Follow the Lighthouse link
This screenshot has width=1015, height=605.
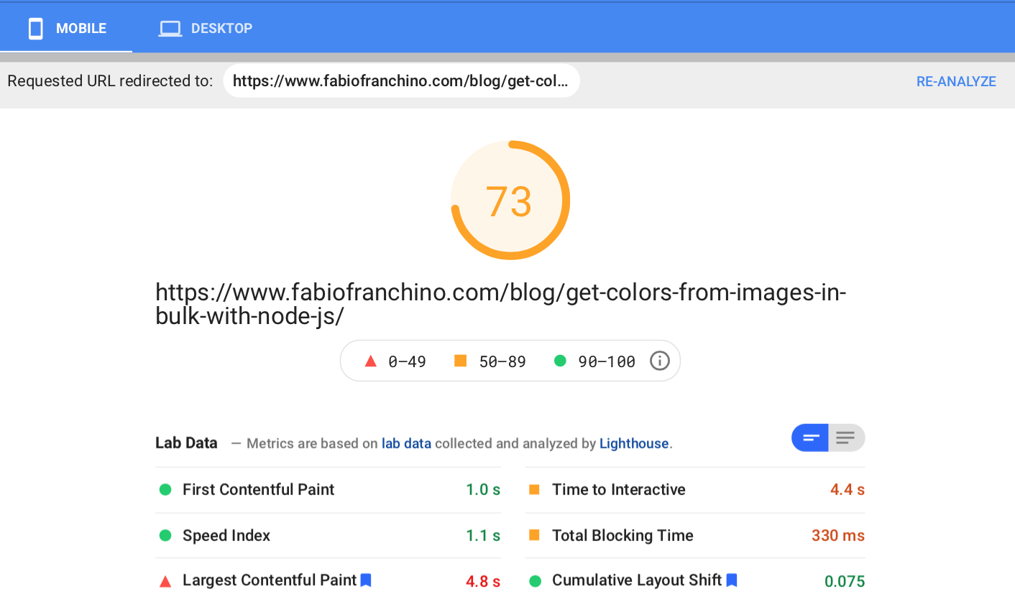[x=633, y=443]
